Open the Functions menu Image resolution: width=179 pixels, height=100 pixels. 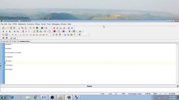pyautogui.click(x=30, y=24)
